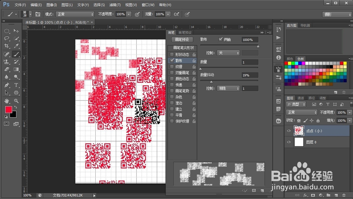The image size is (353, 199).
Task: Click the 画笔预设 button
Action: [182, 40]
